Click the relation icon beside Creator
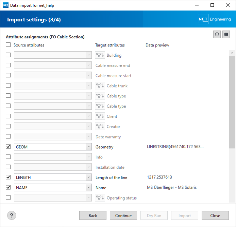 pos(100,127)
